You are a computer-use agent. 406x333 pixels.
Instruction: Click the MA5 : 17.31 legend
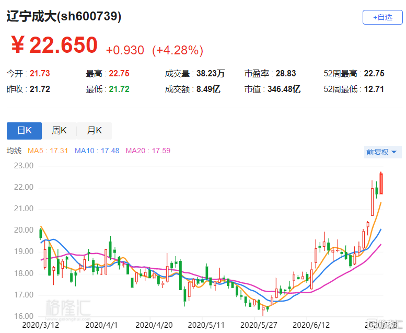tap(48, 151)
